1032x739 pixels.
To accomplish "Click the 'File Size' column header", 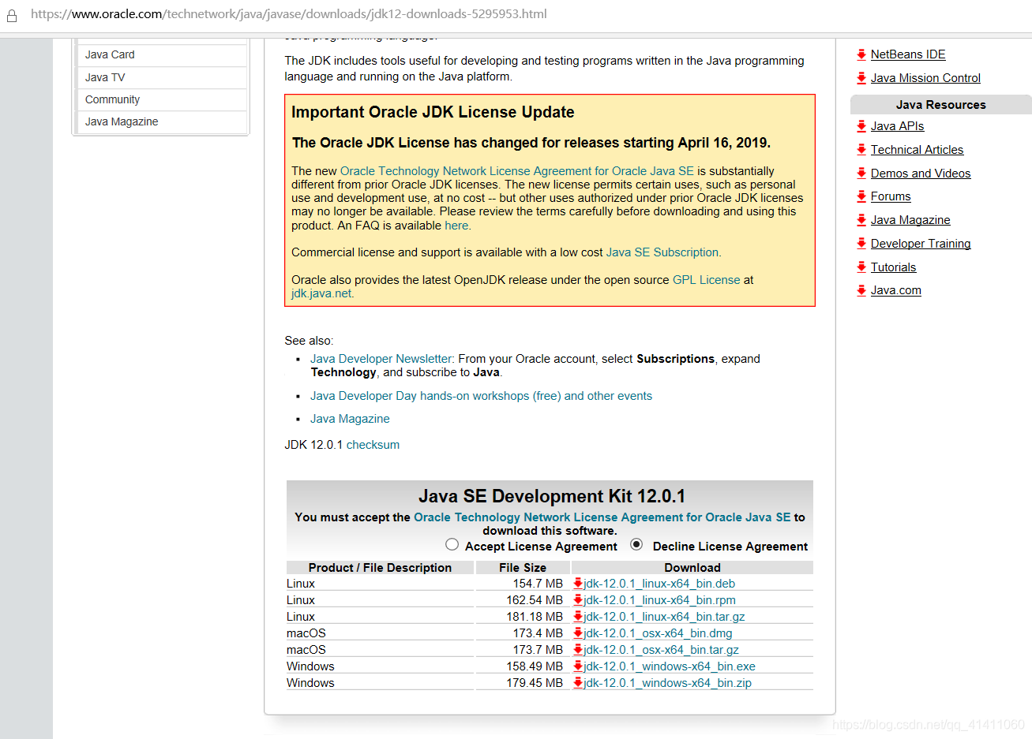I will coord(523,568).
